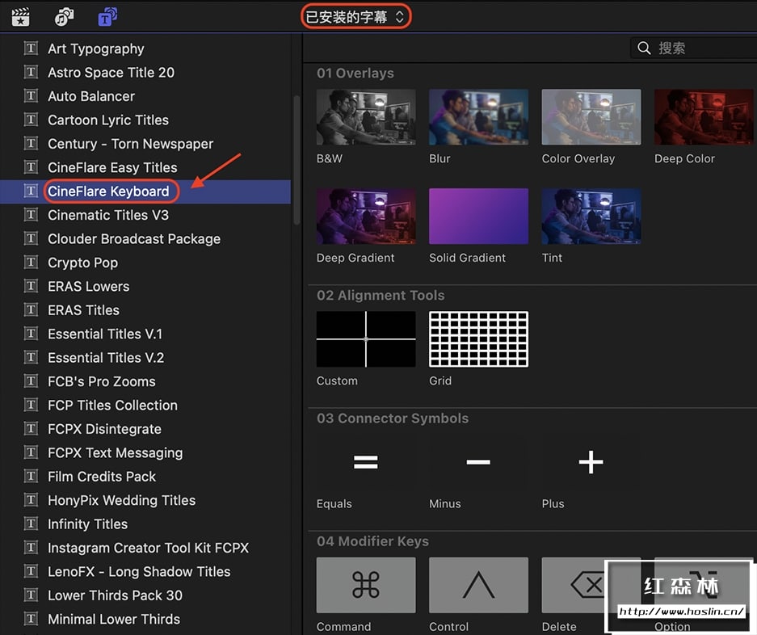Open the Libraries sidebar clapperboard icon
The image size is (757, 635).
pyautogui.click(x=20, y=16)
